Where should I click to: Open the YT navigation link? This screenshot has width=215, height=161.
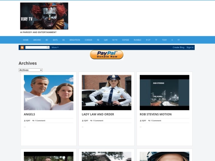pyautogui.click(x=178, y=40)
